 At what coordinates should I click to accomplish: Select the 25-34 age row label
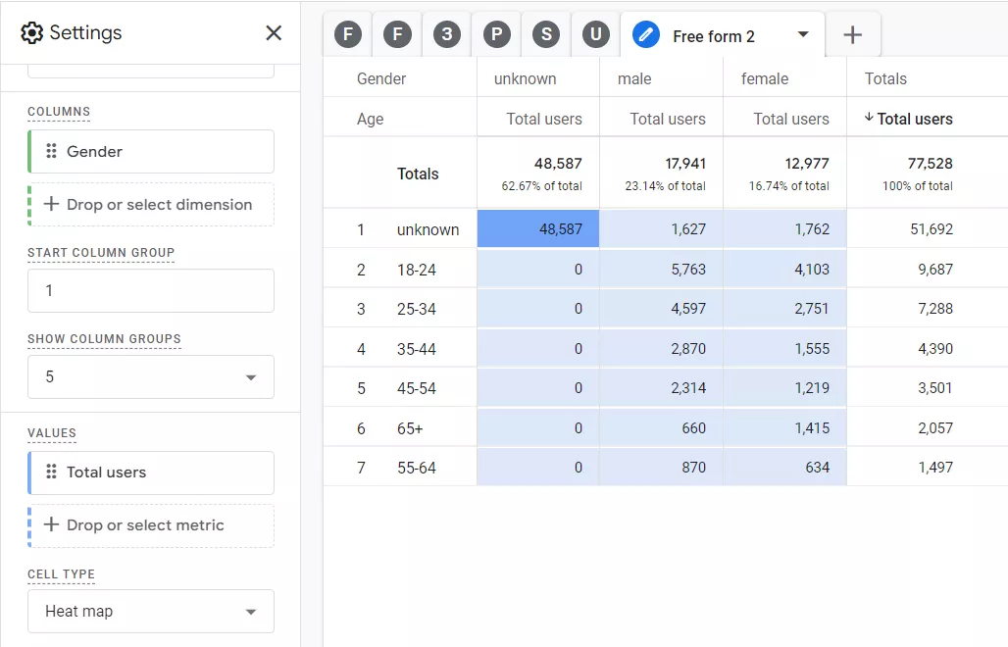(417, 309)
